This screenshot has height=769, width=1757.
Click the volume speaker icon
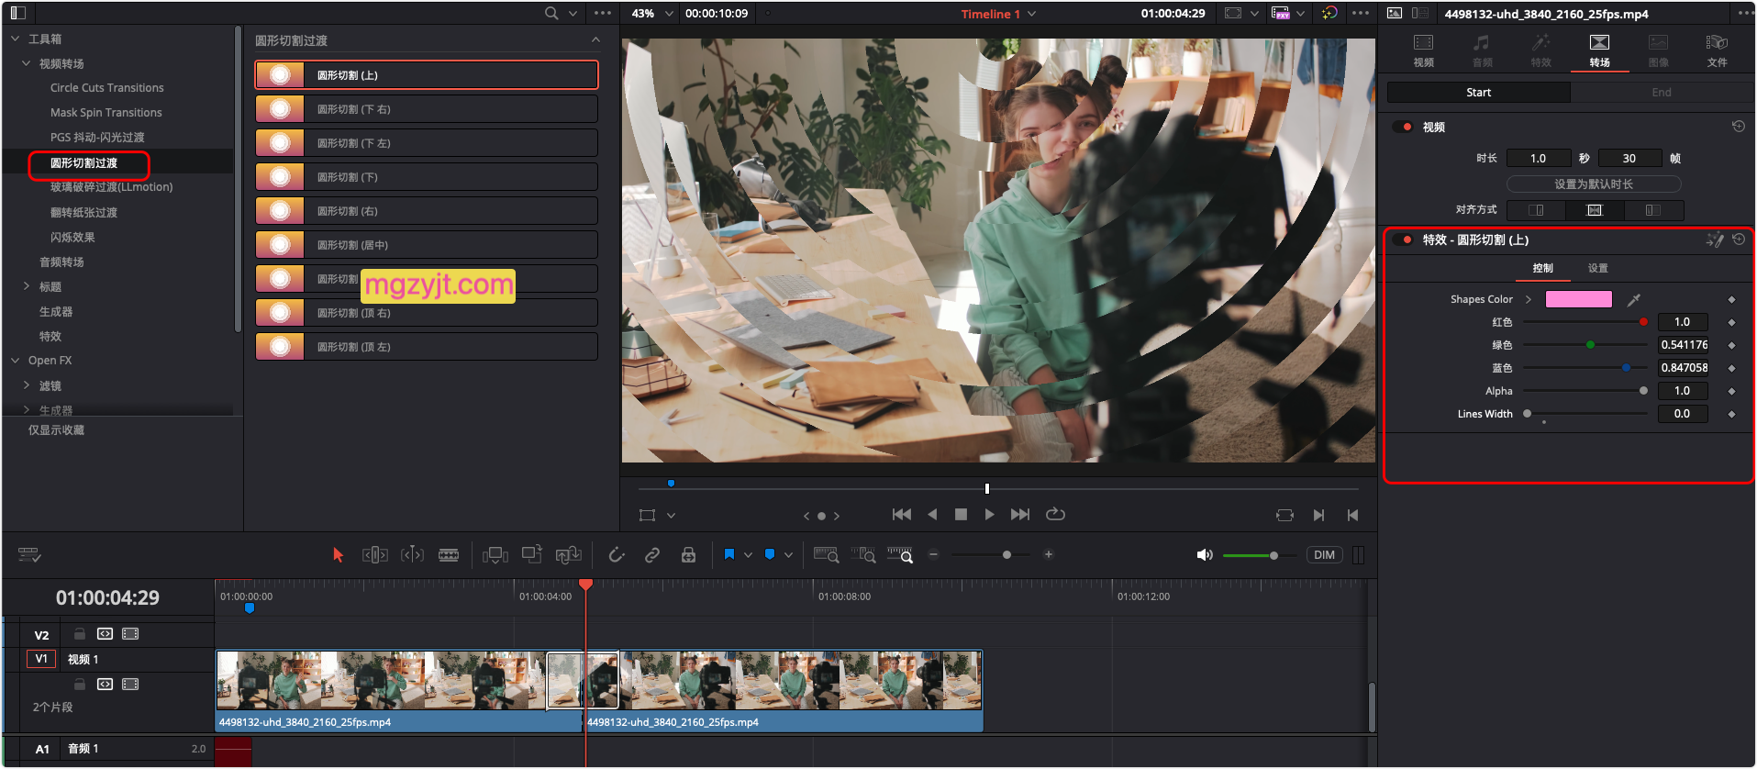pos(1205,555)
